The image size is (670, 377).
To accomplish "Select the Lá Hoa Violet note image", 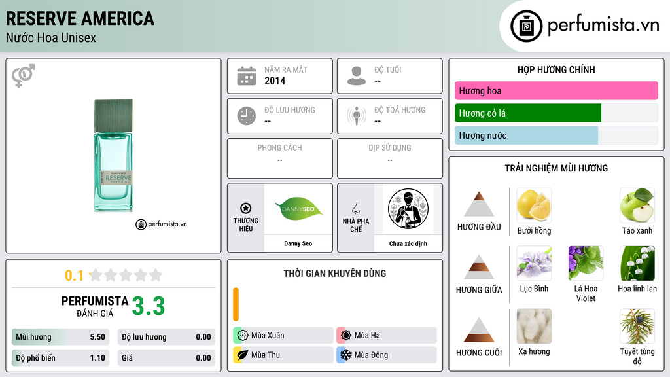I will (x=586, y=263).
